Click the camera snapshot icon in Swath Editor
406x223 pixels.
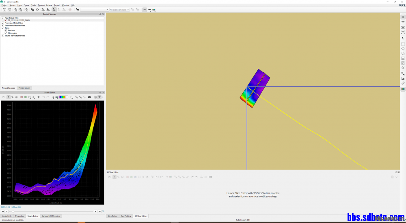point(89,97)
